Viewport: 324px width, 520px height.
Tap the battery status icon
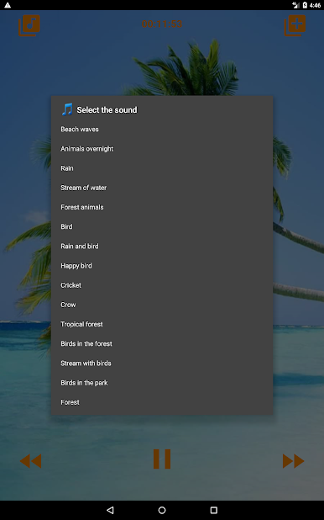coord(305,5)
